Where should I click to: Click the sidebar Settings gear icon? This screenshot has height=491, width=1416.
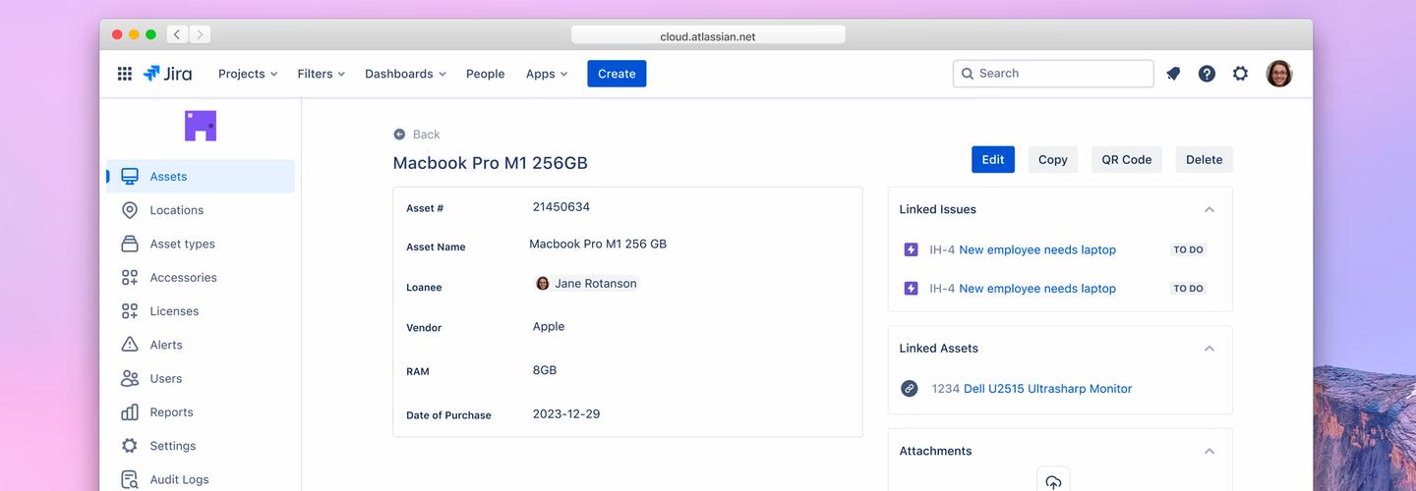tap(130, 446)
